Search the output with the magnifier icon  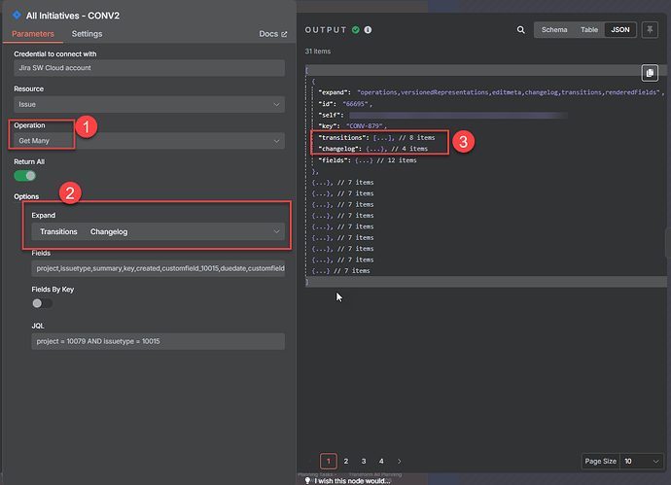tap(521, 29)
